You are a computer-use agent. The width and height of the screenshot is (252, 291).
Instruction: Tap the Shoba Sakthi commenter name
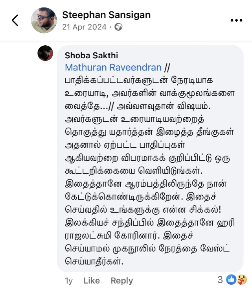(91, 55)
